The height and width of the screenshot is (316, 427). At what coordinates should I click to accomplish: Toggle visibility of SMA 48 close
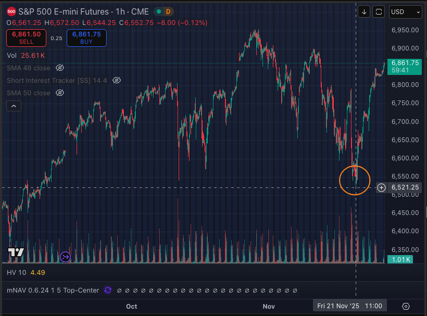60,68
